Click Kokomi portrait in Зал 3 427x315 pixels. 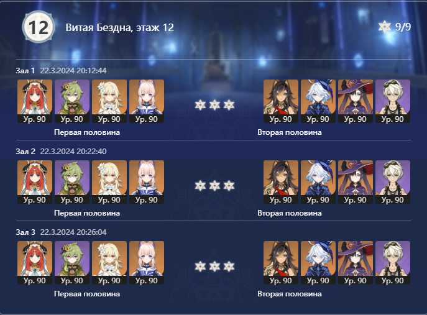pyautogui.click(x=147, y=263)
